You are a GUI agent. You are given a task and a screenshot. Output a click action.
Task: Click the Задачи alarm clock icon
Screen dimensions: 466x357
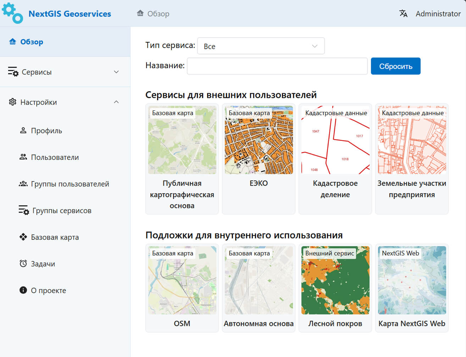(23, 264)
